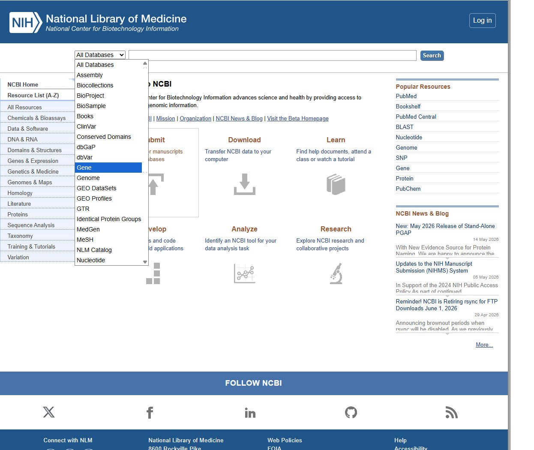Choose ClinVar from the database list
The height and width of the screenshot is (450, 534).
pyautogui.click(x=108, y=126)
